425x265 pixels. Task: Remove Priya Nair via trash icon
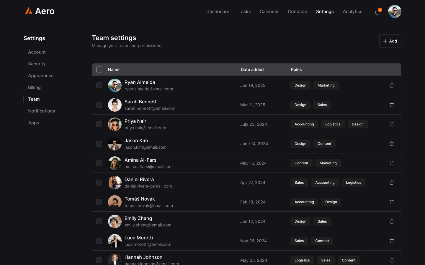tap(392, 124)
